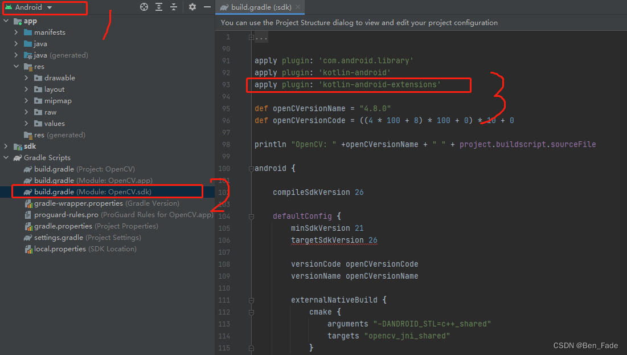Expand the folded region at line 1
627x355 pixels.
(x=251, y=37)
